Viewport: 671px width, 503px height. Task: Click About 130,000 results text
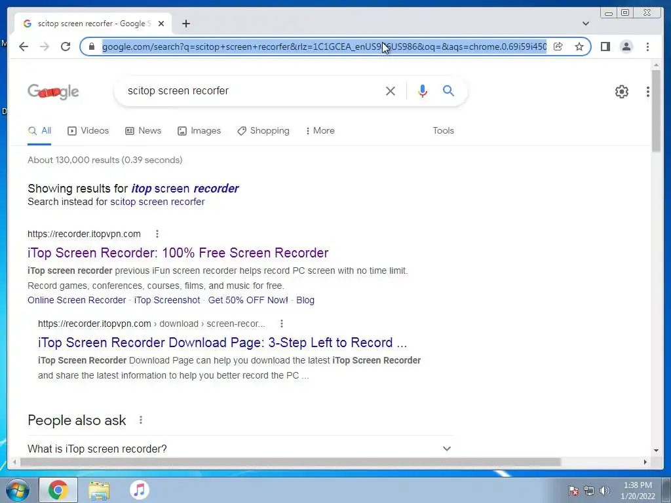coord(105,160)
